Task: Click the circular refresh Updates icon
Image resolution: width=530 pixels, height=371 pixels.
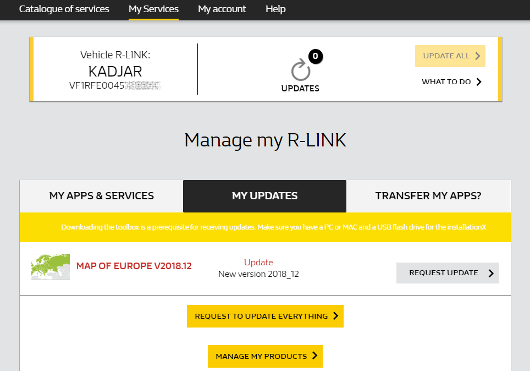Action: (301, 70)
